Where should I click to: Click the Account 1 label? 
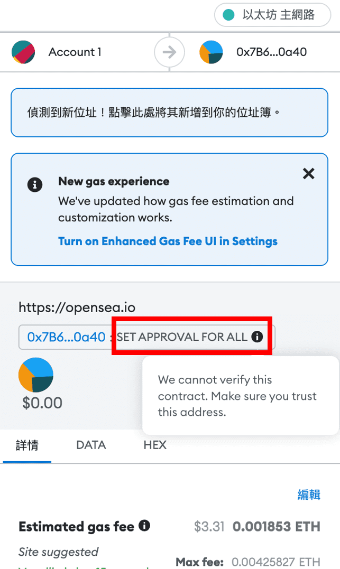pyautogui.click(x=75, y=52)
